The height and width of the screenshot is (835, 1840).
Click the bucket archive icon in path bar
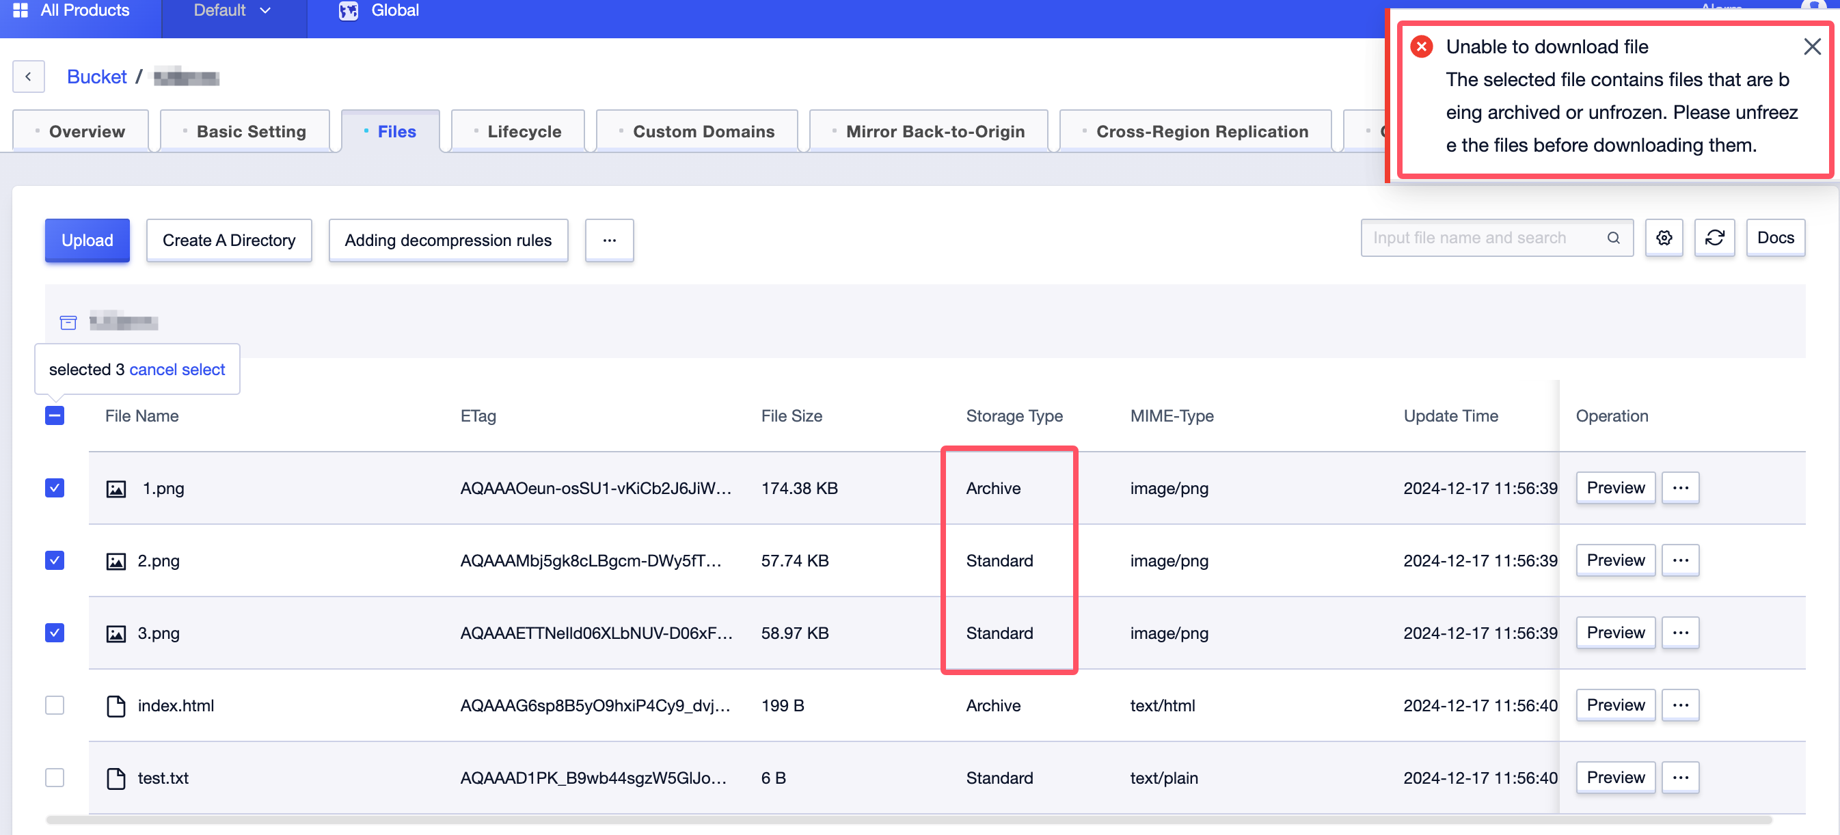click(68, 322)
